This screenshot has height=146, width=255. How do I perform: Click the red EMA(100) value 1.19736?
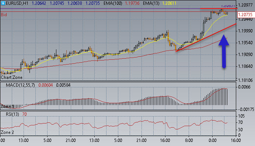[x=132, y=3]
